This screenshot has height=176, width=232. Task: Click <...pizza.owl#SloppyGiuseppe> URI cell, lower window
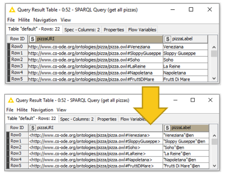click(x=96, y=141)
